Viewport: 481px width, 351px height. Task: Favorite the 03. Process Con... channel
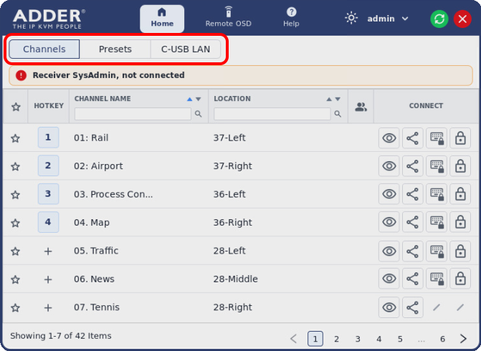(15, 195)
